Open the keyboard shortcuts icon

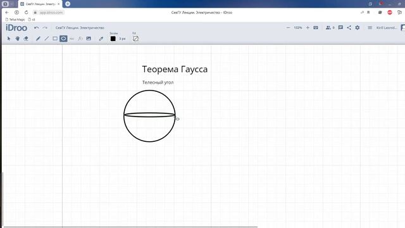[x=316, y=28]
